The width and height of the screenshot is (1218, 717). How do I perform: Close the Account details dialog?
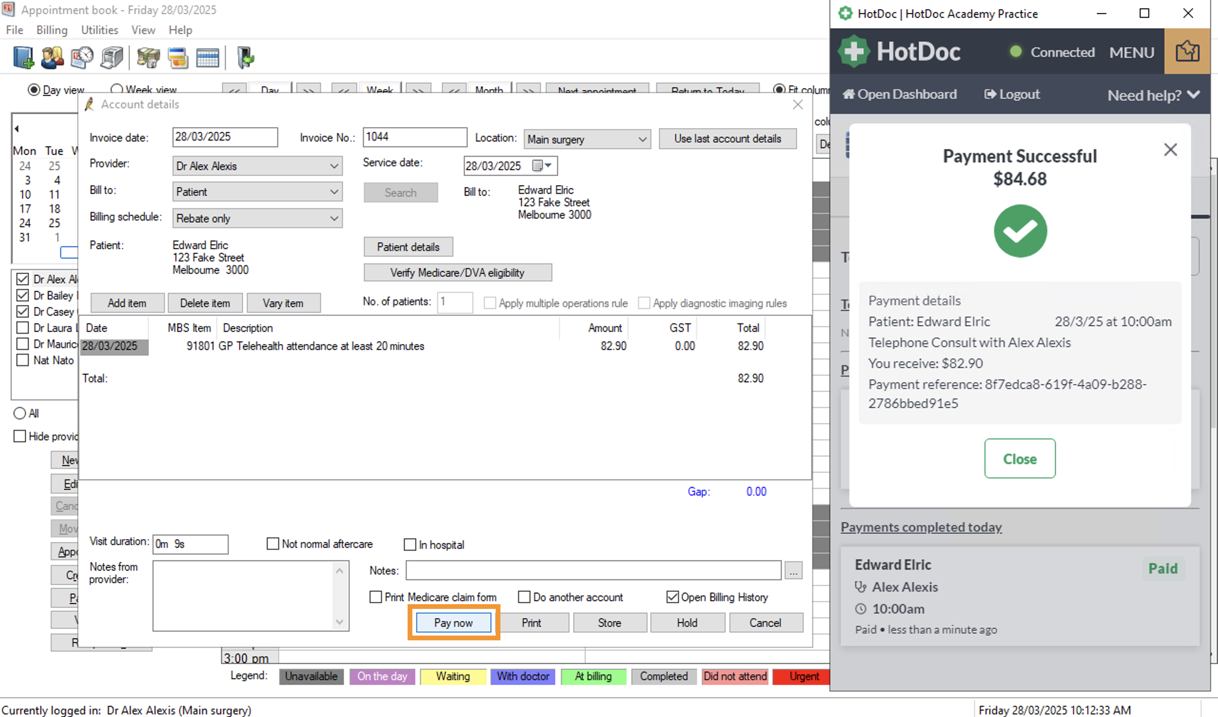[x=798, y=104]
